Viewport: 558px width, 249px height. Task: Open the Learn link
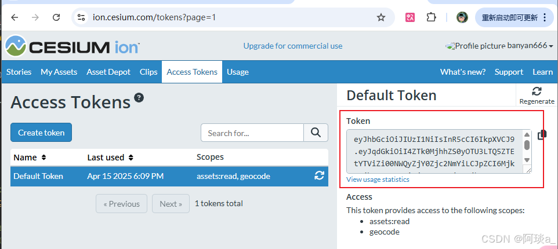pos(542,72)
